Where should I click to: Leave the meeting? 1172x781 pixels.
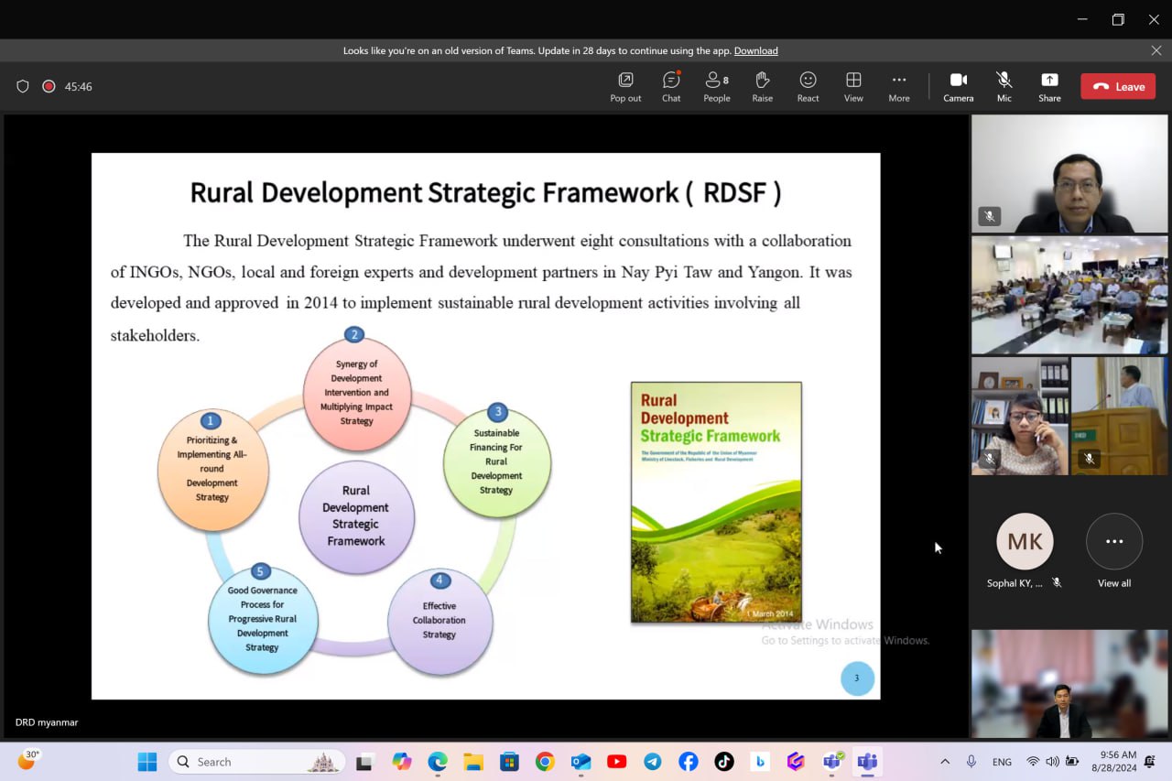click(x=1118, y=86)
